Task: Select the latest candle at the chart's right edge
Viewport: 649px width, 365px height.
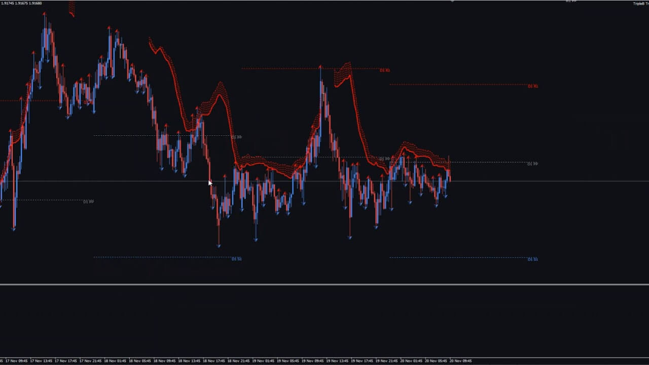Action: (x=449, y=172)
